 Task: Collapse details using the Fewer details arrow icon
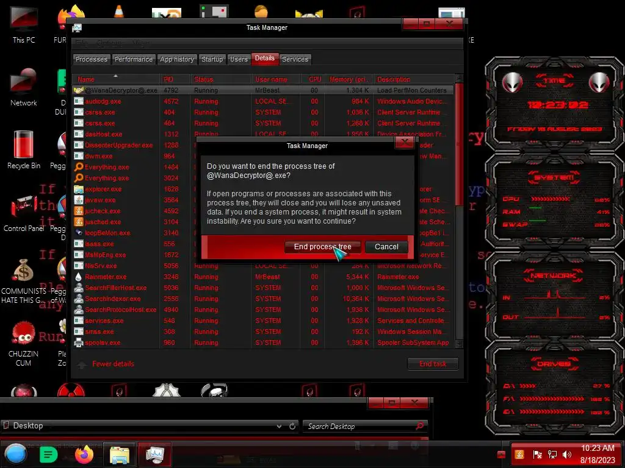tap(82, 364)
